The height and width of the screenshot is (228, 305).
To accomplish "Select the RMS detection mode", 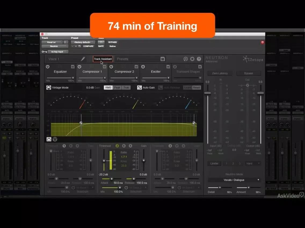I will click(108, 88).
